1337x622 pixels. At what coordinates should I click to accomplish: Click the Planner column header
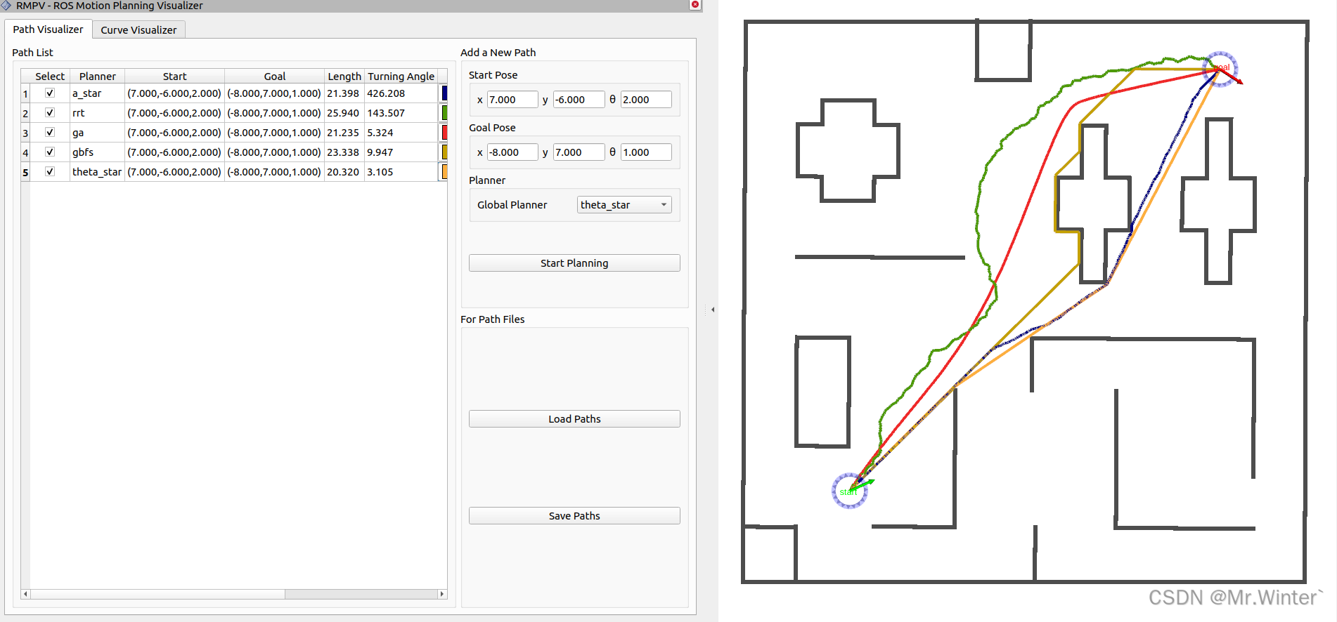pos(97,76)
